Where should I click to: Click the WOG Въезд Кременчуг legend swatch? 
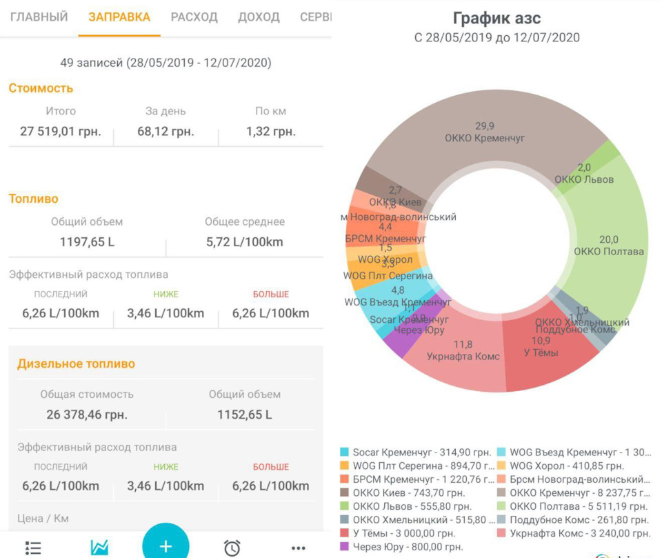point(501,452)
